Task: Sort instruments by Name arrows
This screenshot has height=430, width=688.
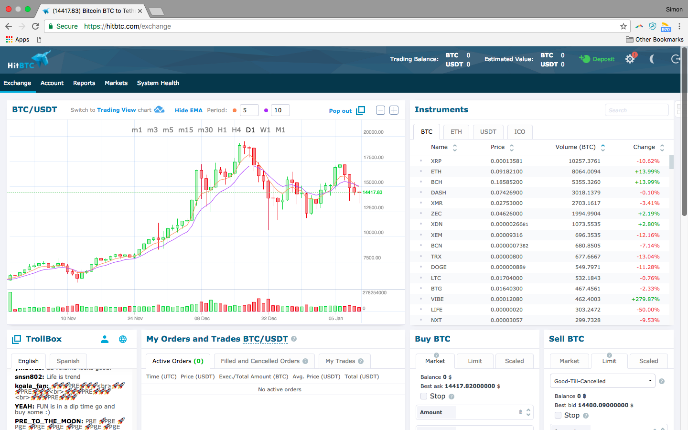Action: (455, 148)
